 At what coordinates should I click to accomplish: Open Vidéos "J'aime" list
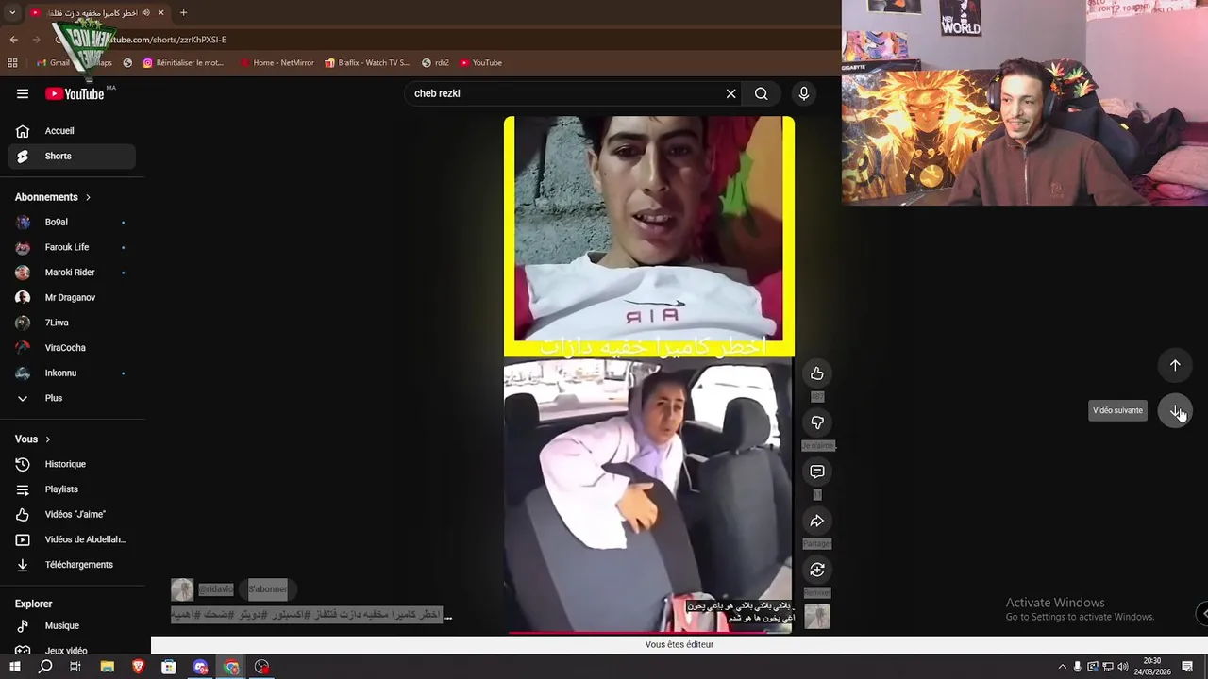[x=72, y=514]
